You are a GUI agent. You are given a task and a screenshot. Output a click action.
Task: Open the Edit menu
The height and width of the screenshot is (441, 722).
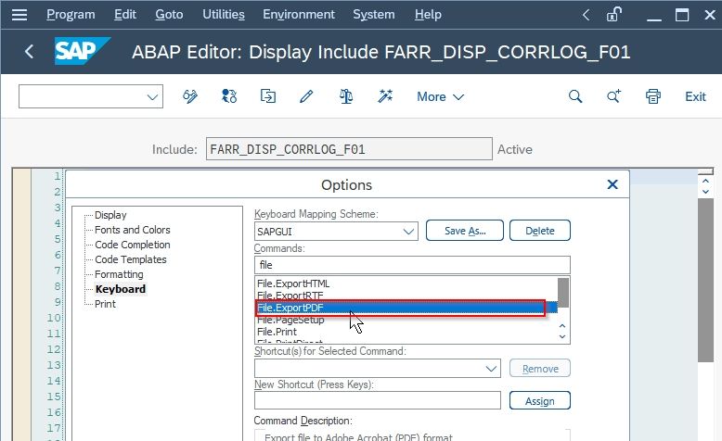pyautogui.click(x=124, y=15)
